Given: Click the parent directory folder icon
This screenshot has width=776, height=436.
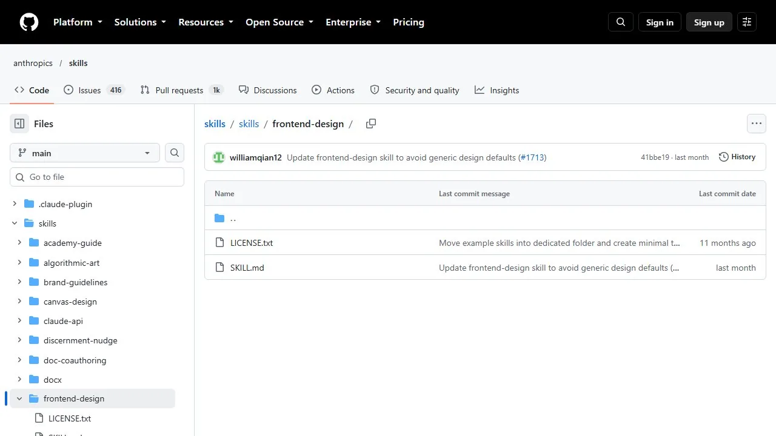Looking at the screenshot, I should [x=219, y=218].
